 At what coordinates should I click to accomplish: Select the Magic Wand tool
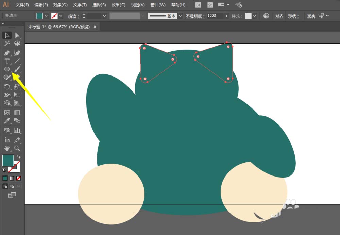[7, 44]
